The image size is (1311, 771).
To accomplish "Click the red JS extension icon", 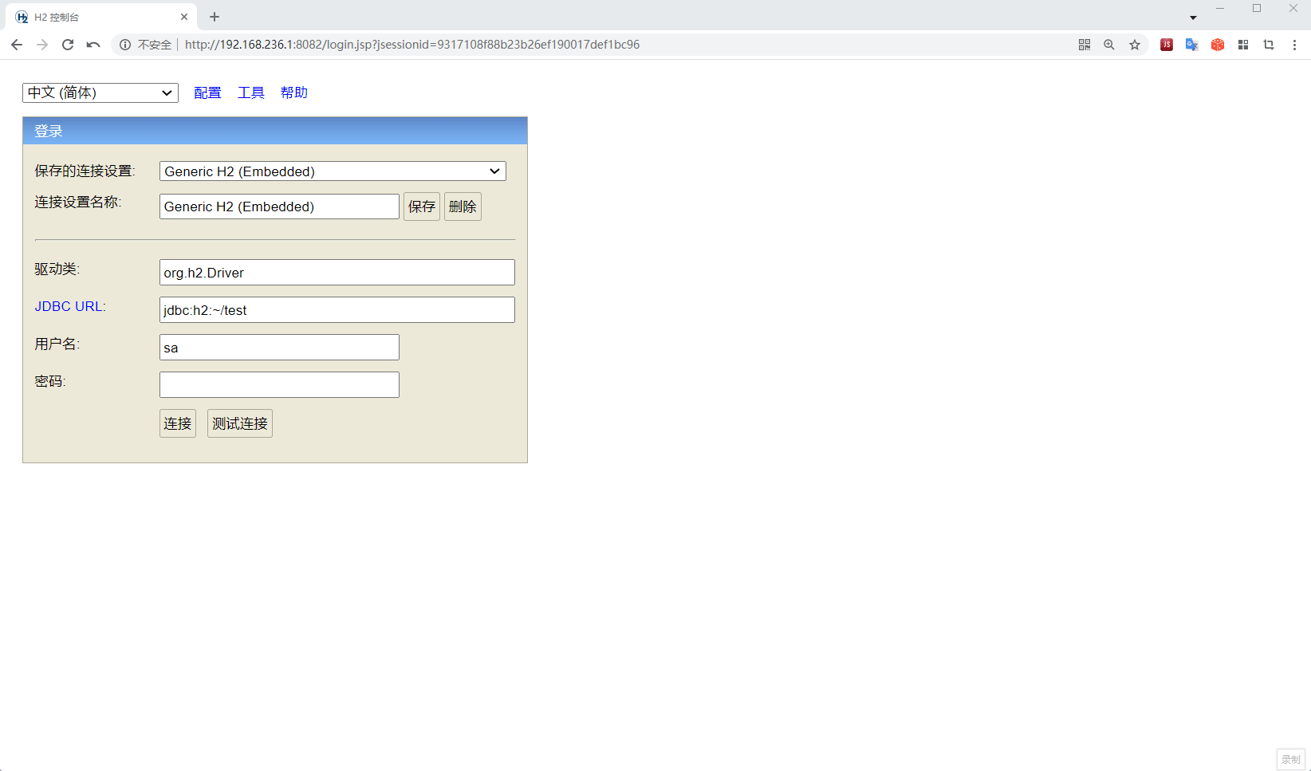I will [x=1167, y=45].
